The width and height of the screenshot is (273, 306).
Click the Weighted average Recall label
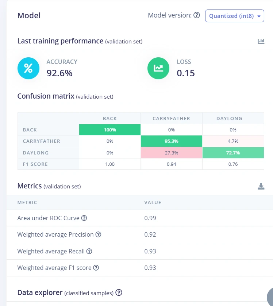(51, 251)
